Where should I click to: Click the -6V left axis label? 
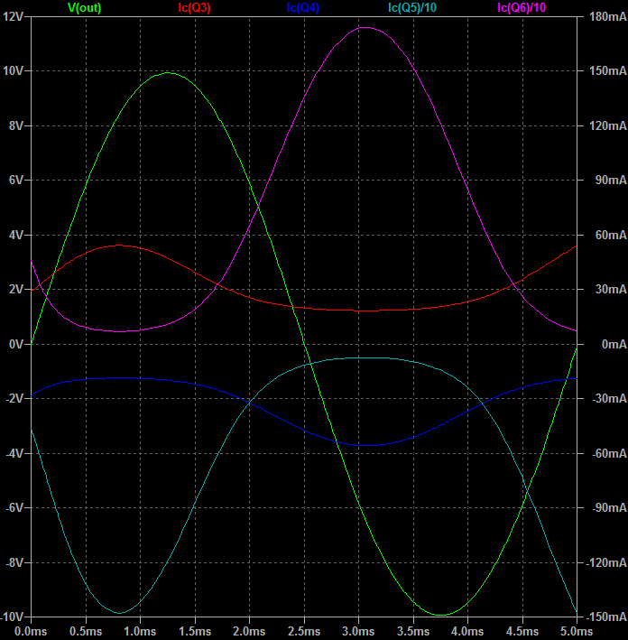click(x=14, y=507)
